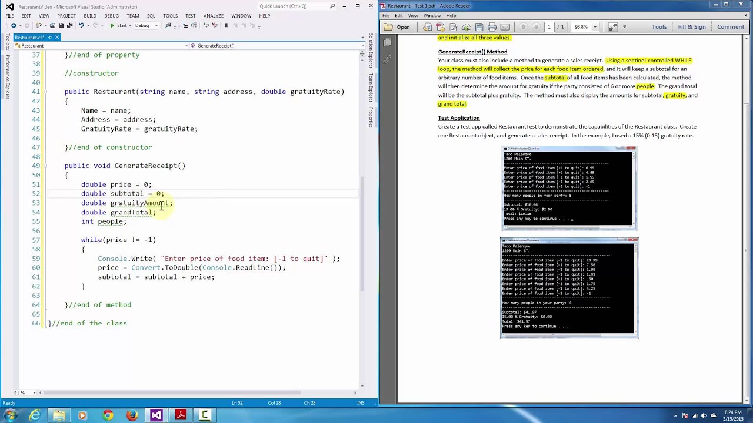
Task: Open Firefox from the taskbar
Action: [132, 415]
